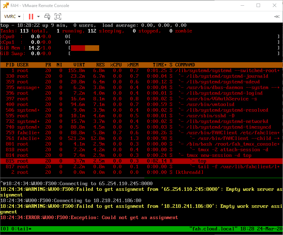Viewport: 283px width, 235px height.
Task: Expand the power options dropdown arrow
Action: coord(38,17)
